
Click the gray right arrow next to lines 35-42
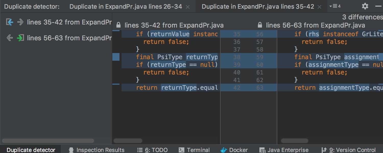(20, 22)
